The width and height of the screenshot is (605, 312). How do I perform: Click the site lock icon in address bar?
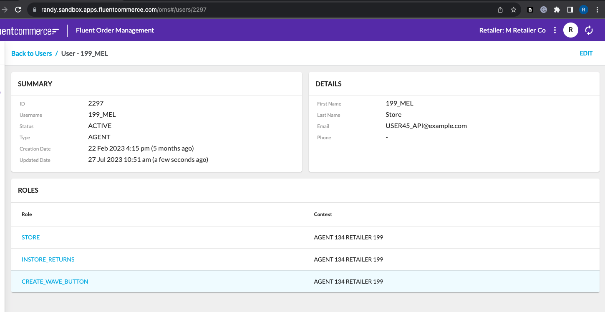[34, 10]
